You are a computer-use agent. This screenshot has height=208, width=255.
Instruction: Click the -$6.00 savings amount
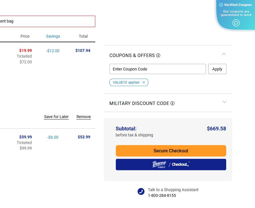click(53, 137)
